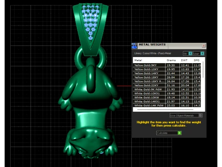The image size is (222, 167).
Task: Click the Metal column header
Action: [x=138, y=60]
